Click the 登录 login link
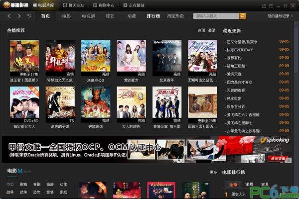Image resolution: width=299 pixels, height=199 pixels. pos(212,30)
